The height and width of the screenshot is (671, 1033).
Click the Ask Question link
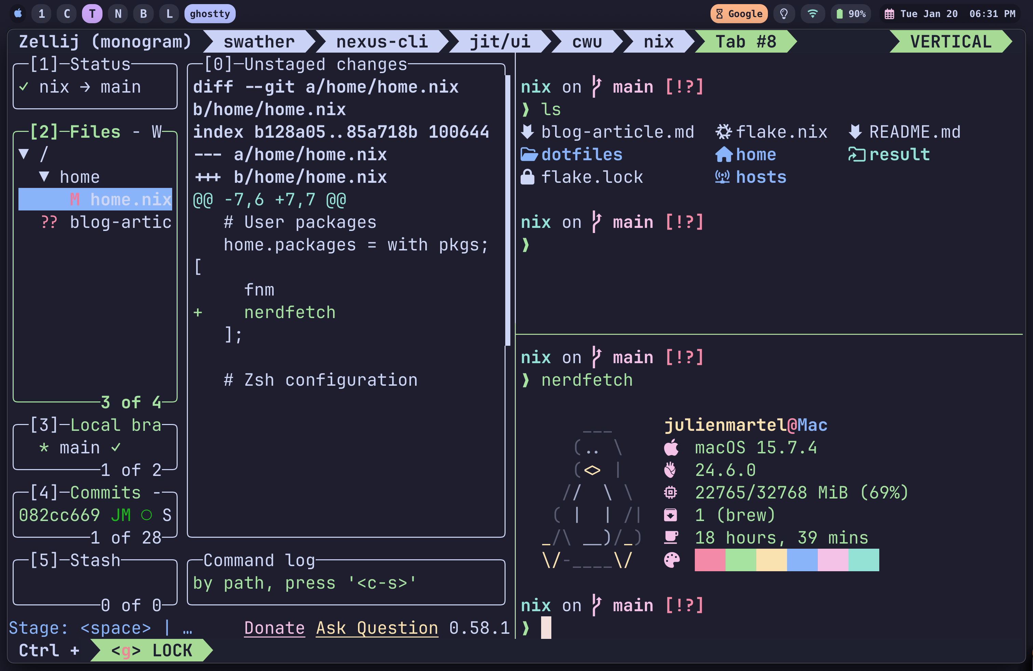377,628
